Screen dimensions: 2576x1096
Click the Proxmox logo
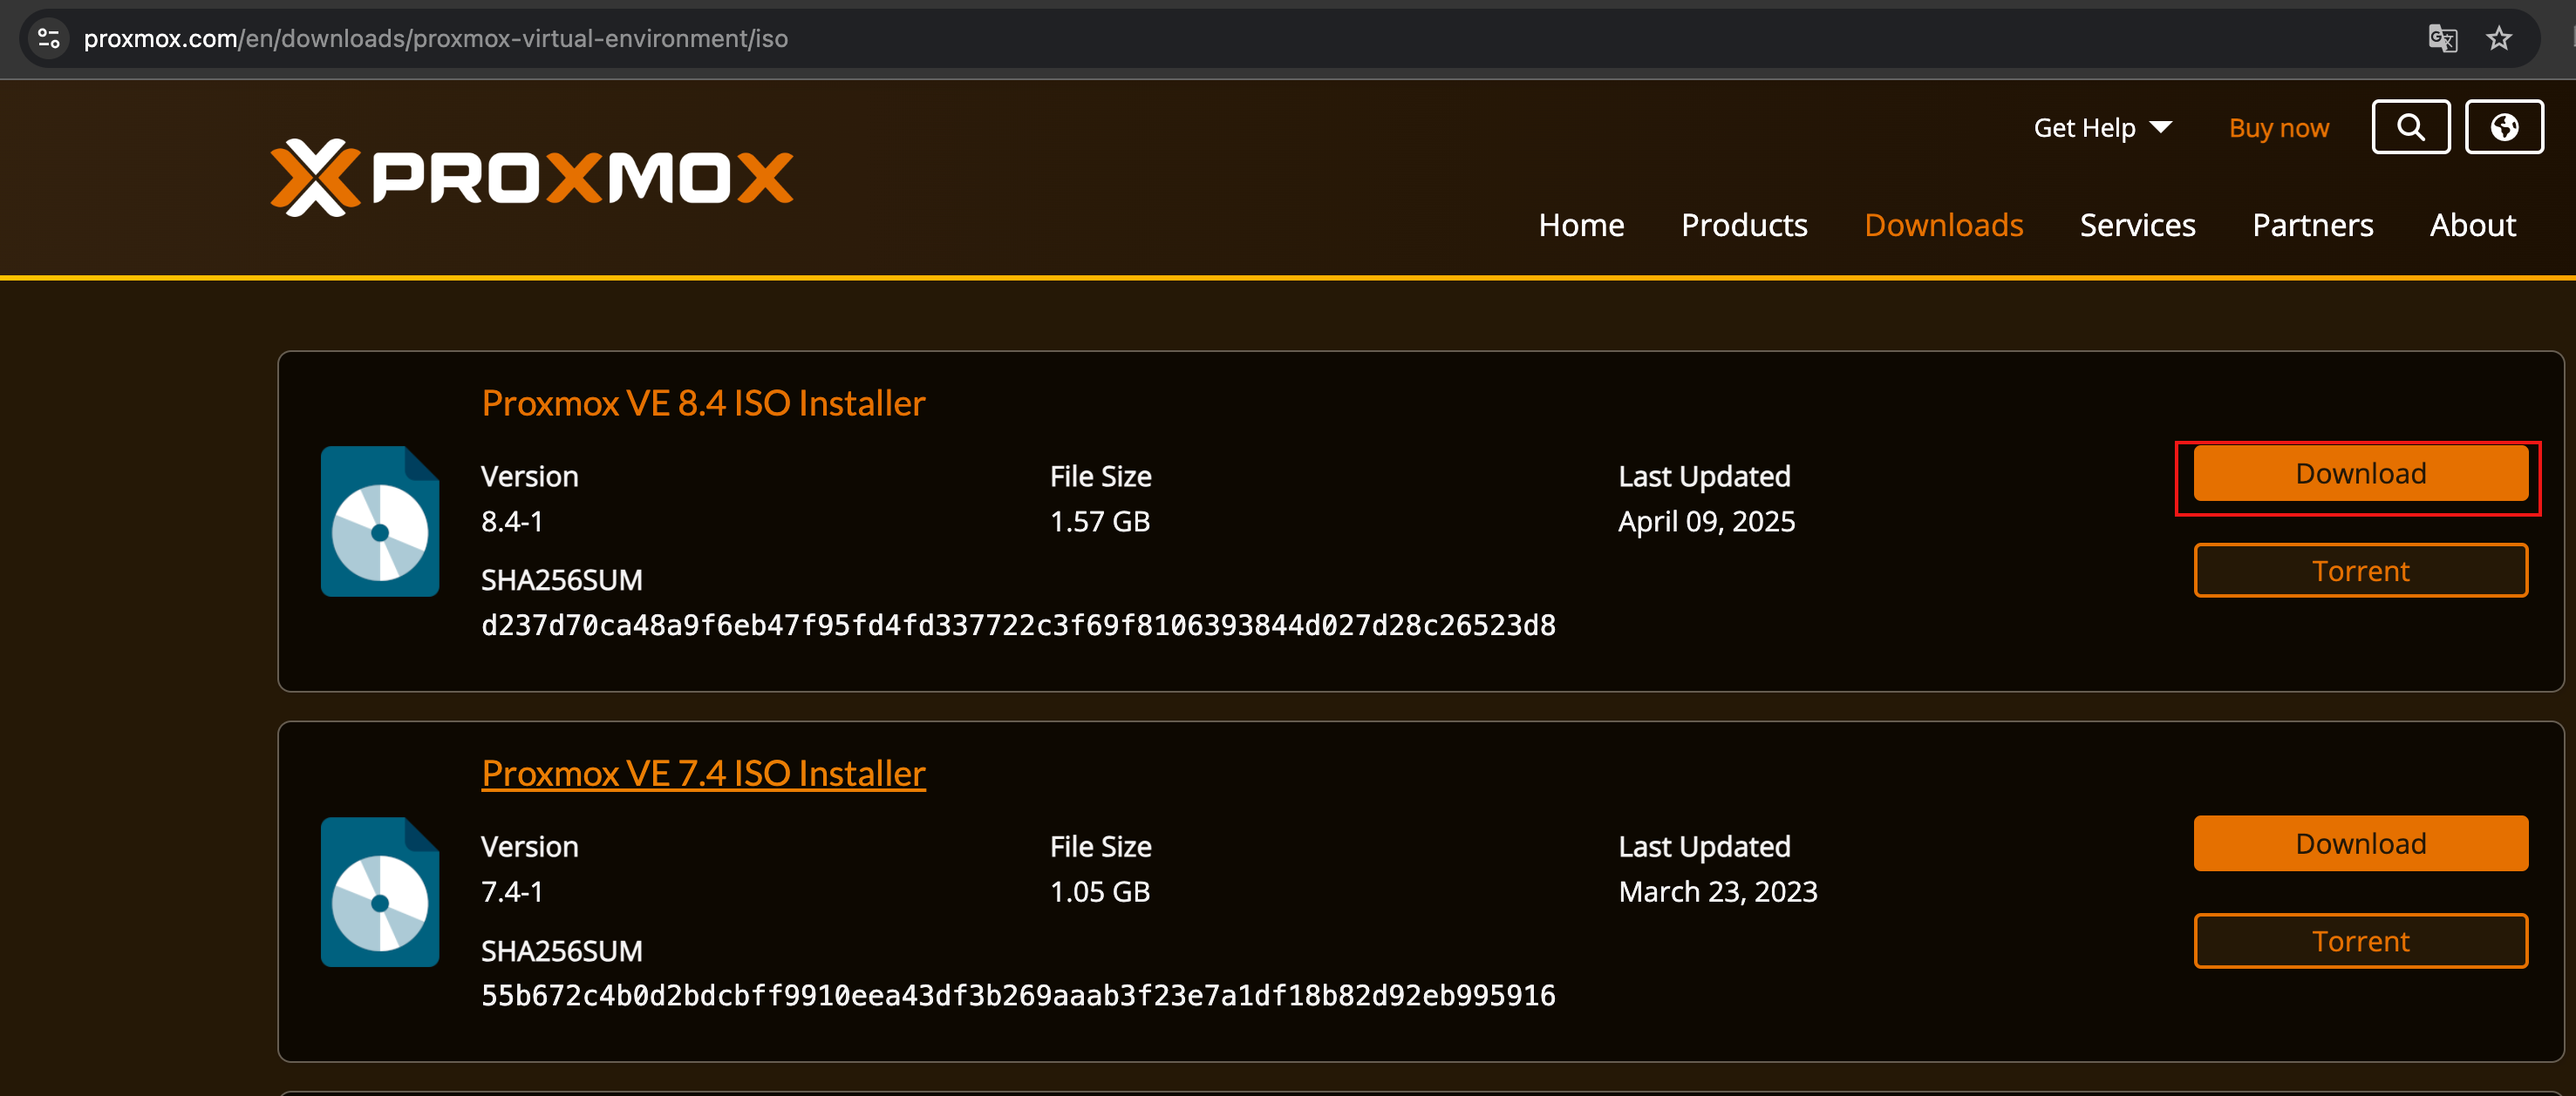531,178
